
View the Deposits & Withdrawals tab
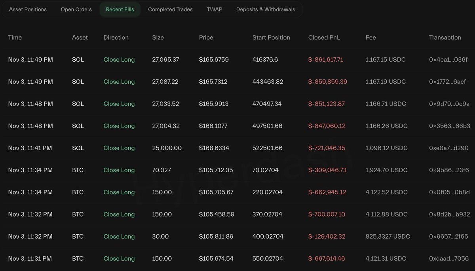pyautogui.click(x=266, y=9)
